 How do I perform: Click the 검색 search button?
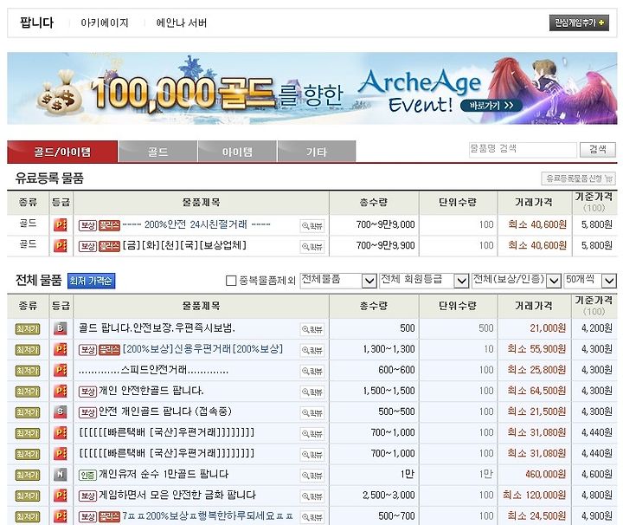[598, 150]
